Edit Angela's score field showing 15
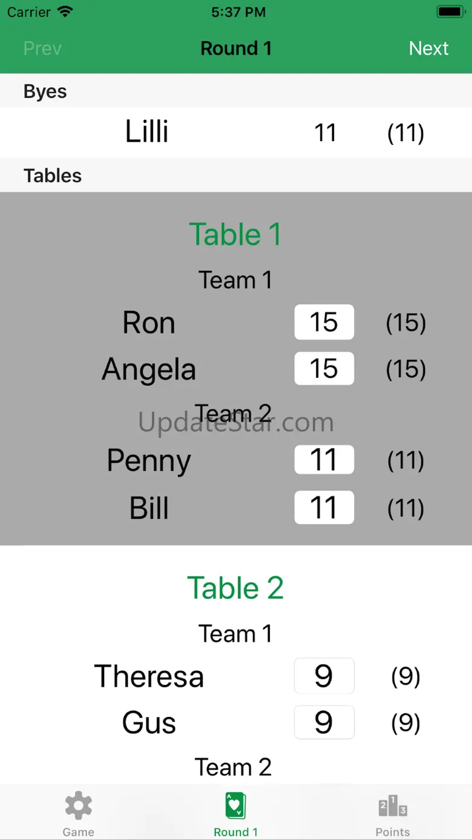This screenshot has height=840, width=472. (x=324, y=369)
